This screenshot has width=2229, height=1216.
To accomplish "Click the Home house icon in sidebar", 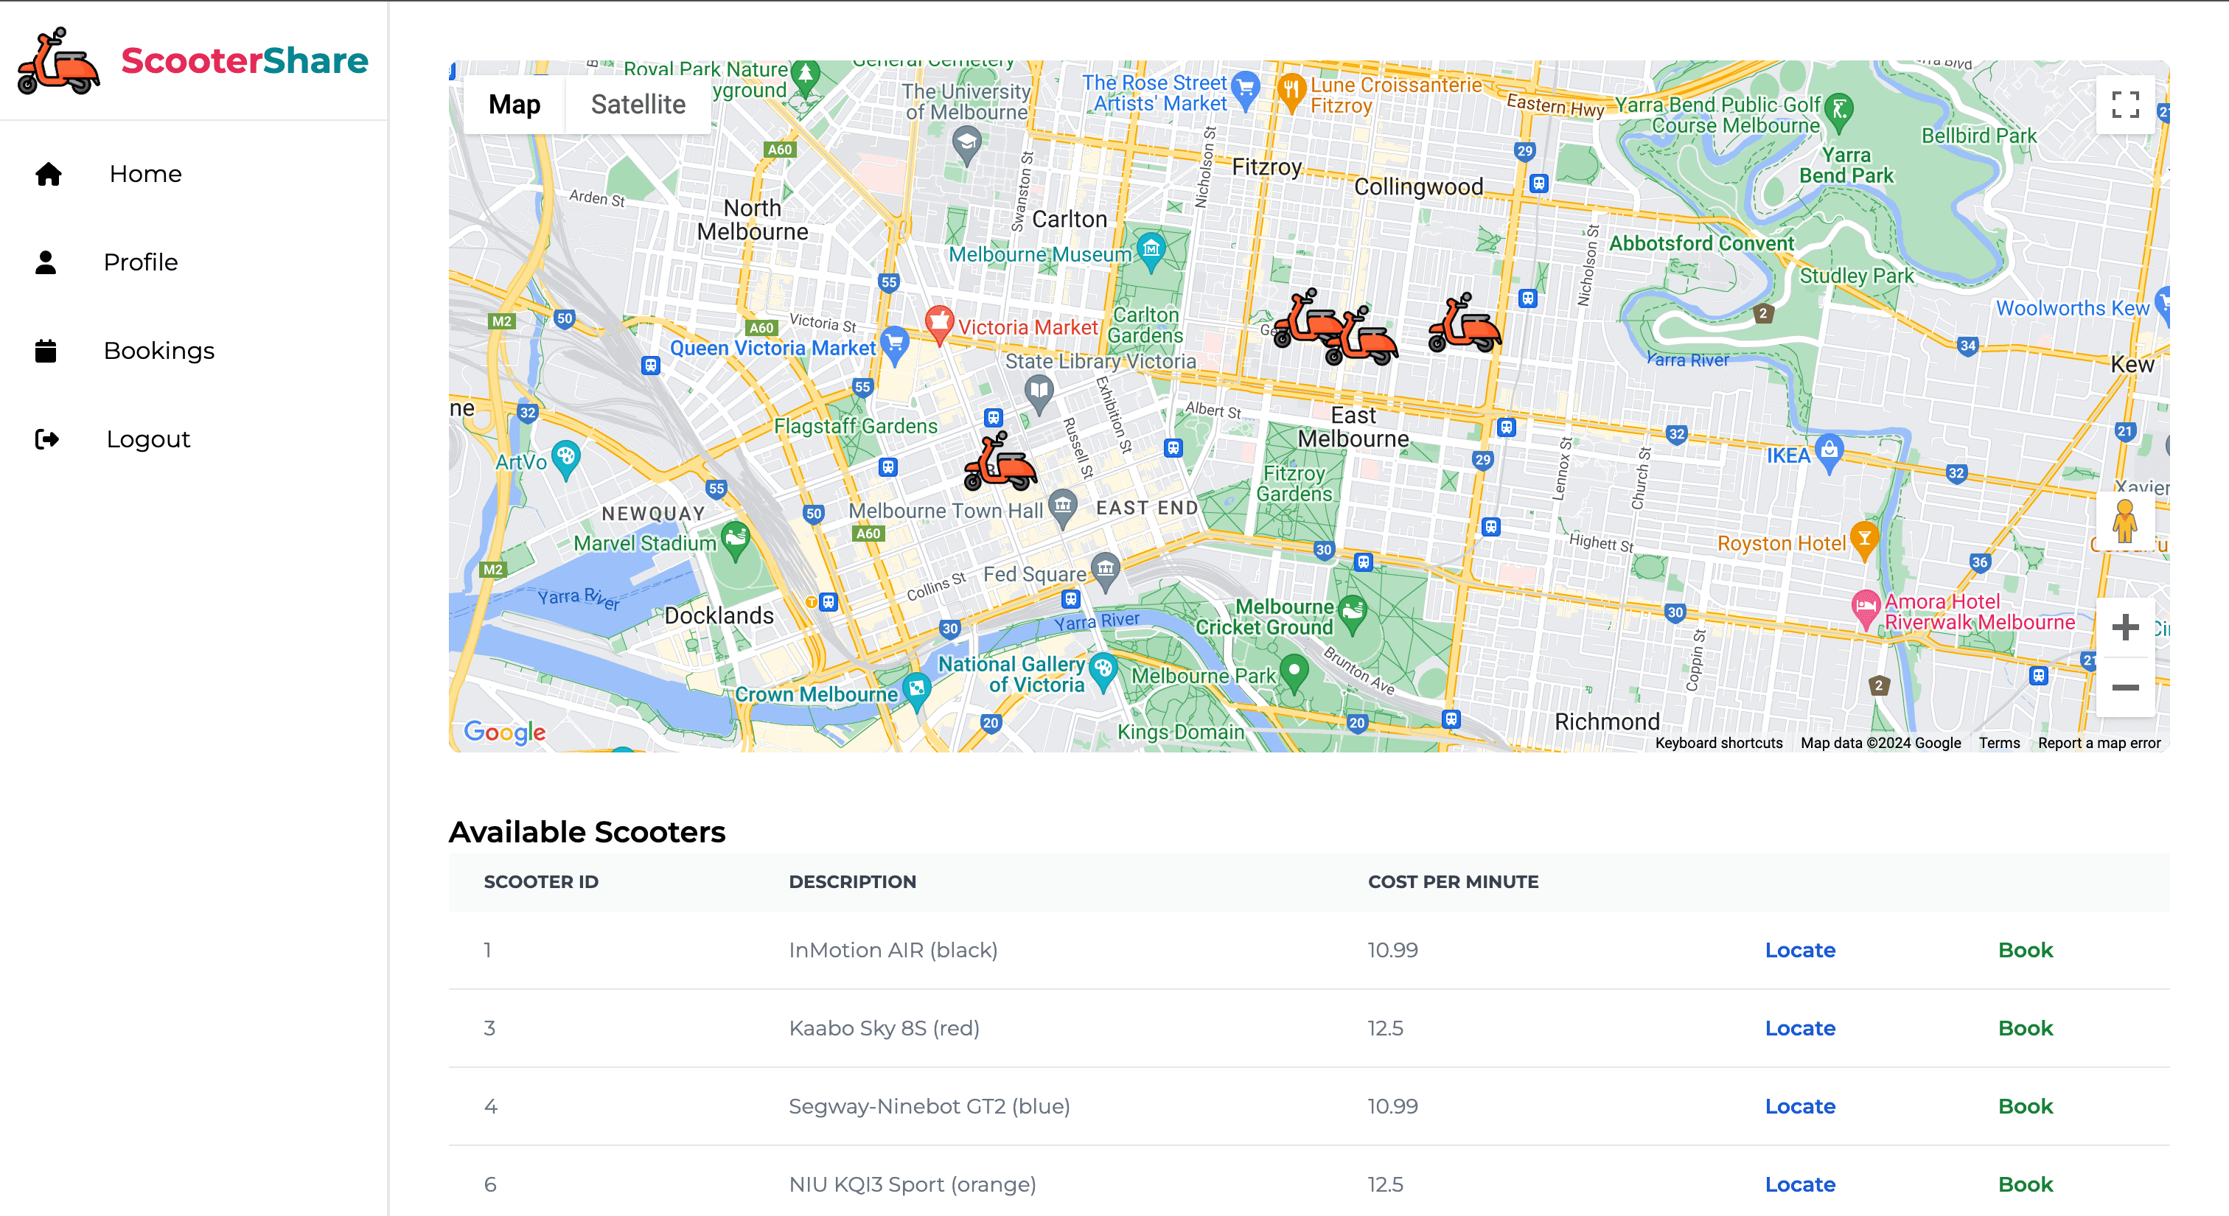I will [x=49, y=174].
